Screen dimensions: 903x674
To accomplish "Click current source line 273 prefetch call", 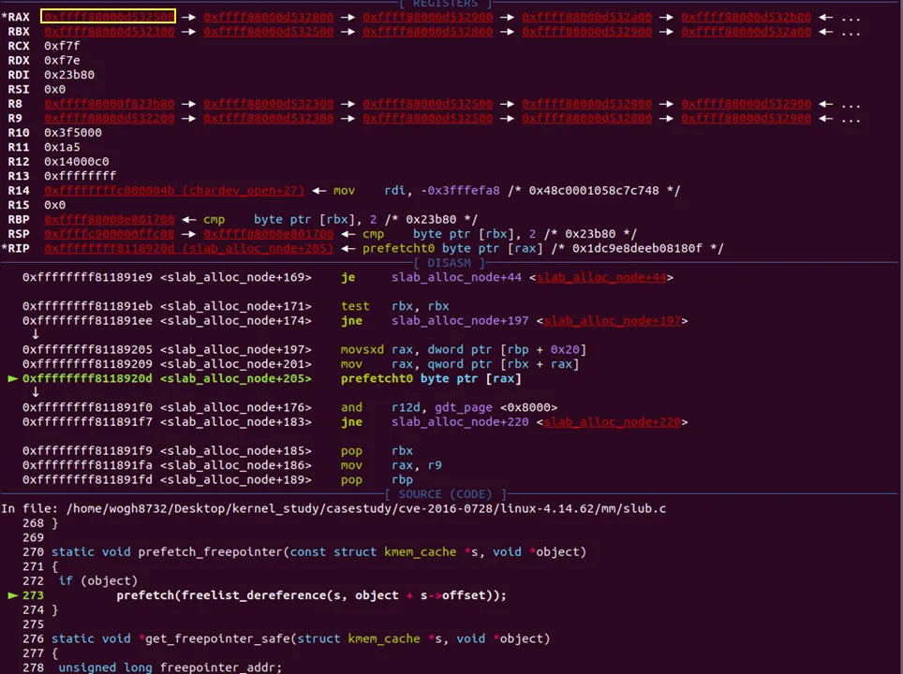I will click(x=311, y=595).
